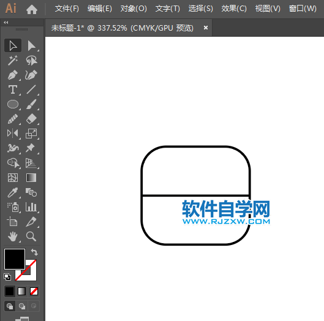Select the Type tool
324x321 pixels.
pos(13,89)
